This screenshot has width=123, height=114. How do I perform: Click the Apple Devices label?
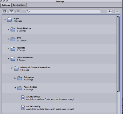(24, 28)
